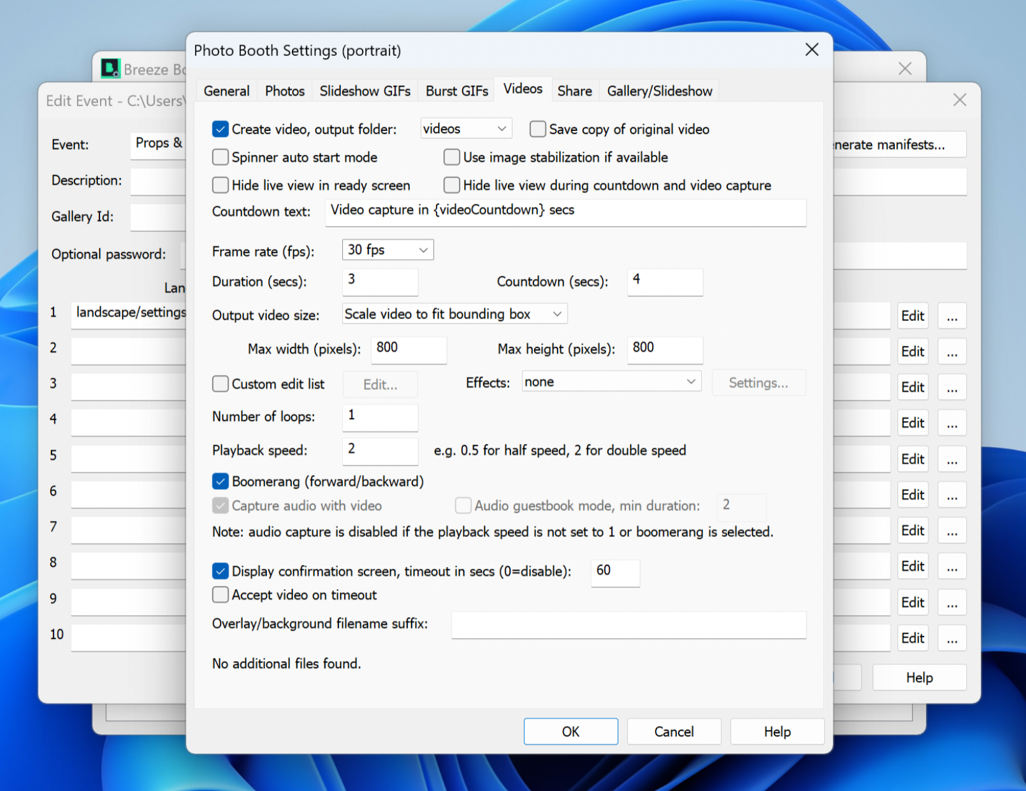
Task: Click Edit button for row 1
Action: click(x=912, y=316)
